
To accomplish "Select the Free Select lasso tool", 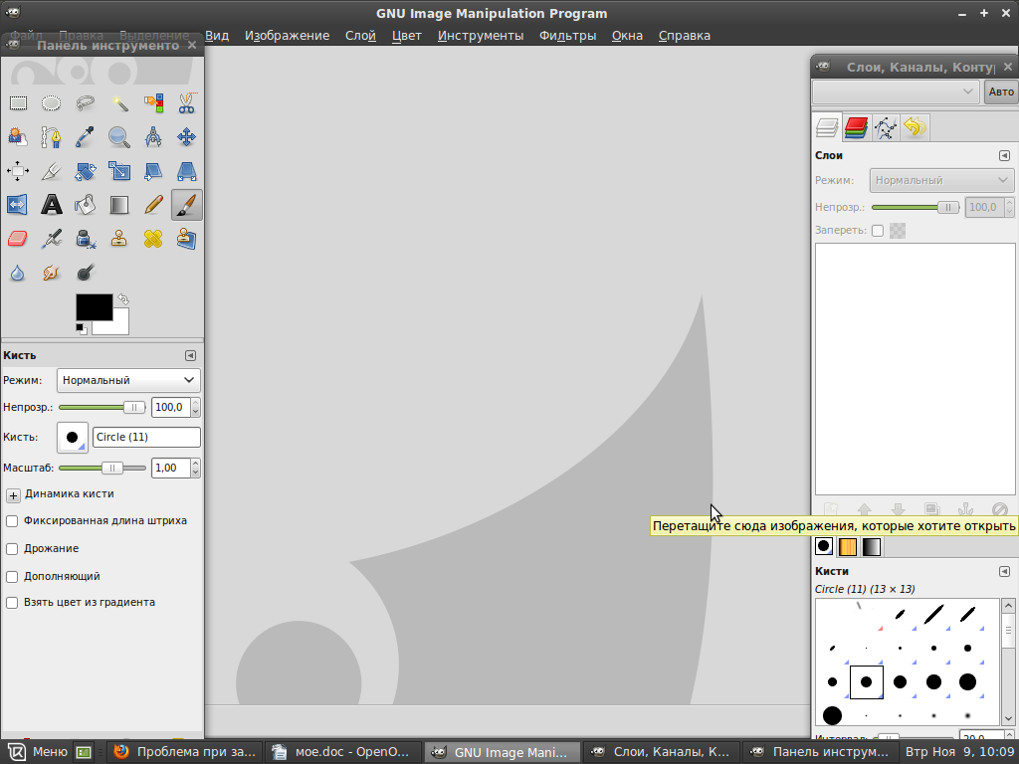I will click(86, 103).
